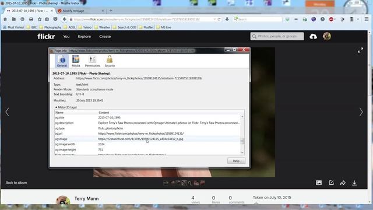Open the Adblock Plus dropdown arrow
This screenshot has height=210, width=373.
click(x=335, y=19)
